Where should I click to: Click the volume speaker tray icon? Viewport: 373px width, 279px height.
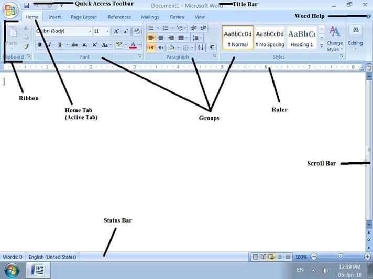[325, 271]
